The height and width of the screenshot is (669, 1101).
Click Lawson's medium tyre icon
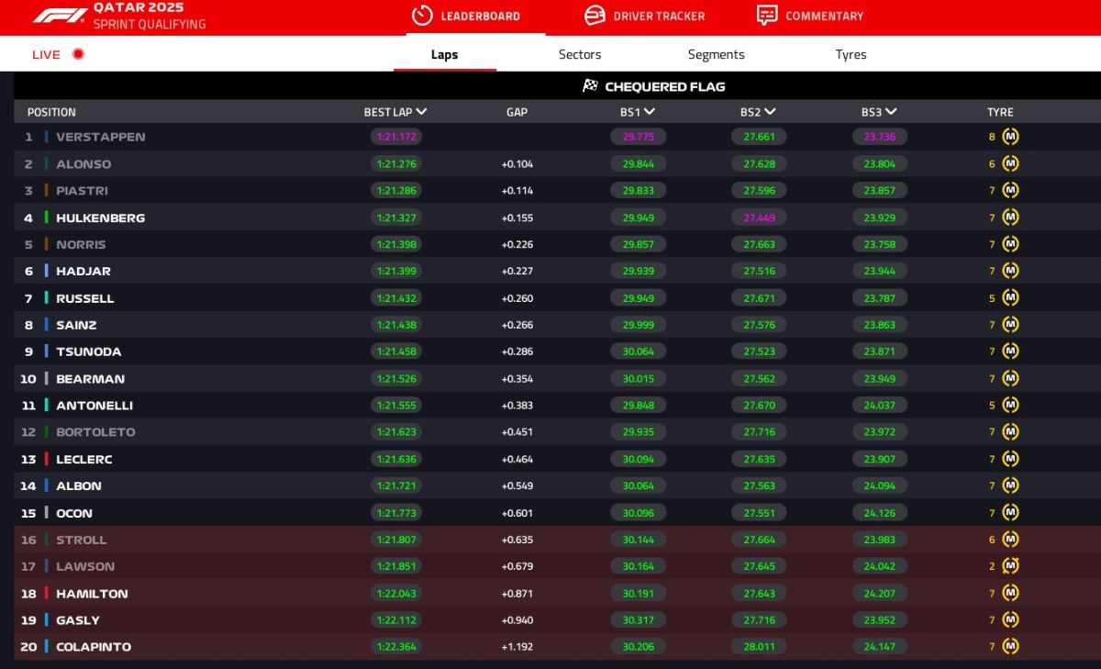point(1010,566)
